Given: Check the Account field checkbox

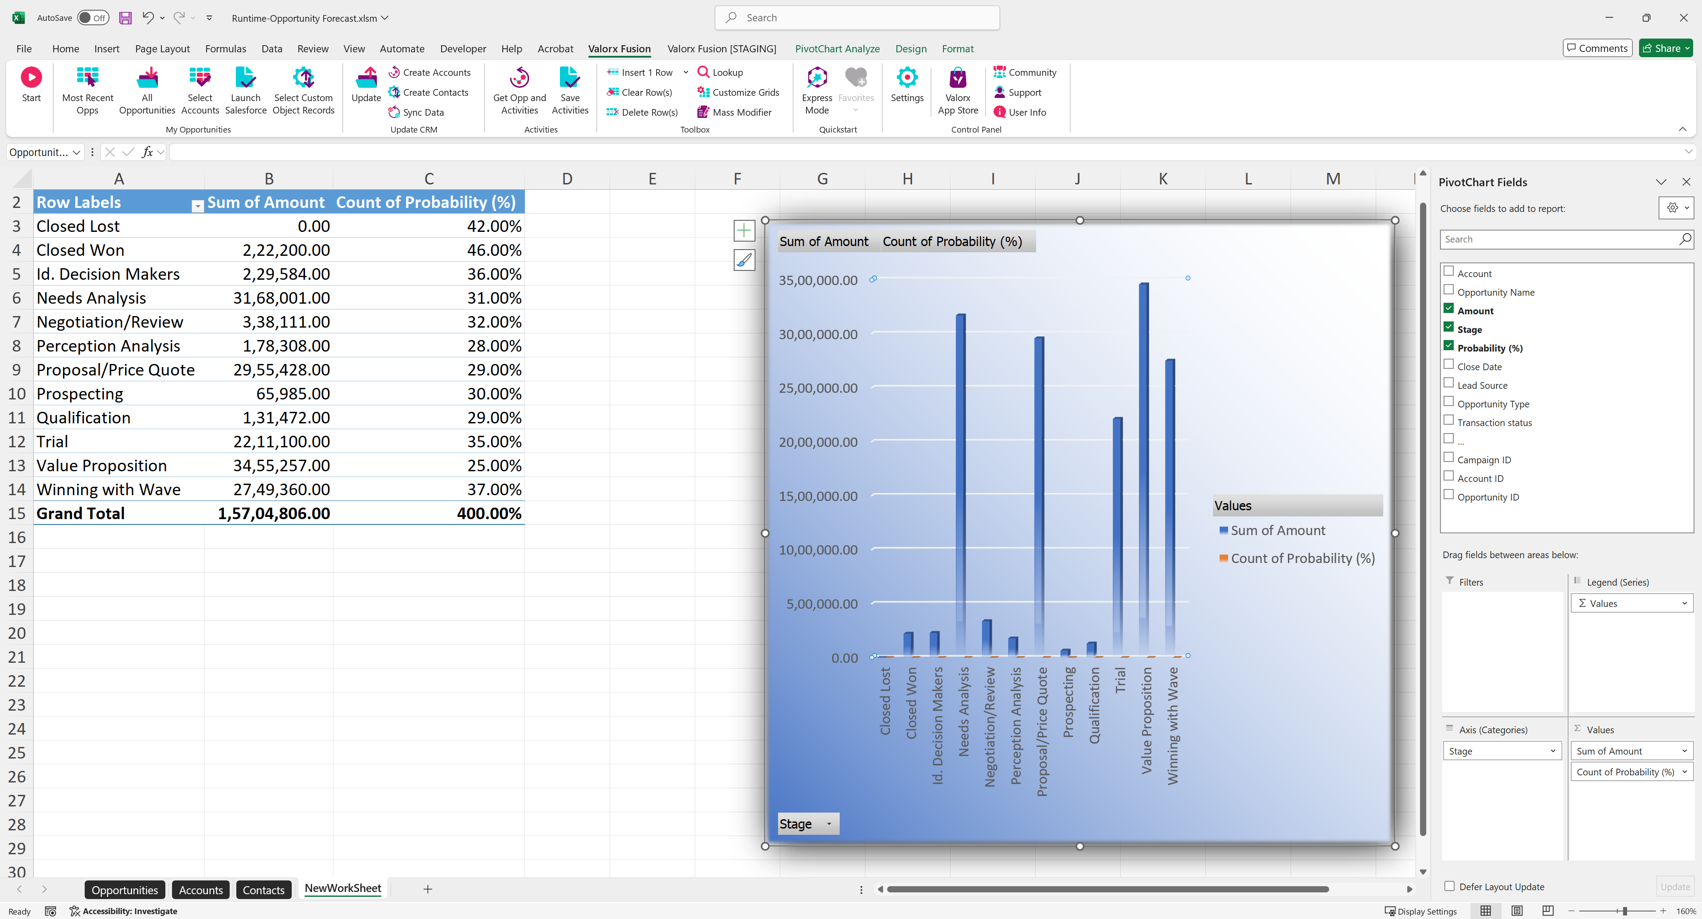Looking at the screenshot, I should 1448,271.
